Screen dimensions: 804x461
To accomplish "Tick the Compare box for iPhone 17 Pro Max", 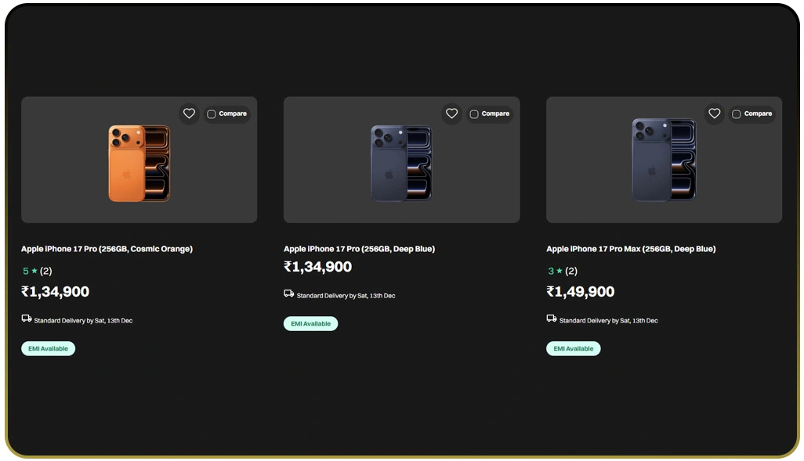I will [737, 114].
